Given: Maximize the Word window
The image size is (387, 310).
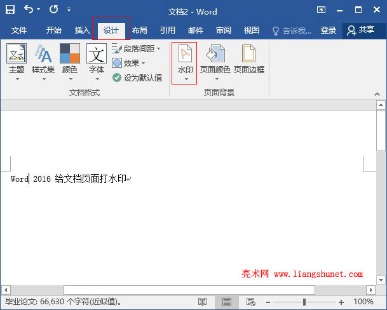Looking at the screenshot, I should tap(358, 10).
